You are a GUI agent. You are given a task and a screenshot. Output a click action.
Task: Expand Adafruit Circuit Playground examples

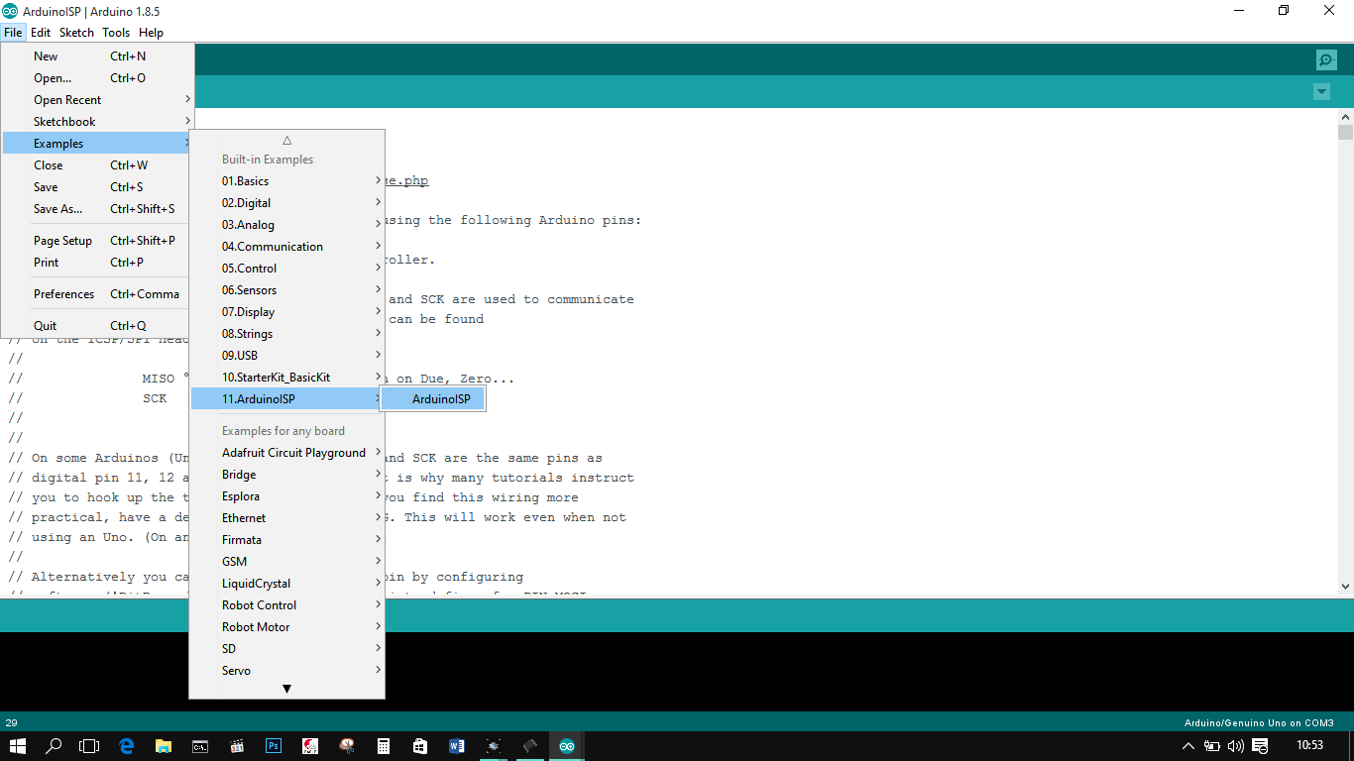[x=286, y=453]
